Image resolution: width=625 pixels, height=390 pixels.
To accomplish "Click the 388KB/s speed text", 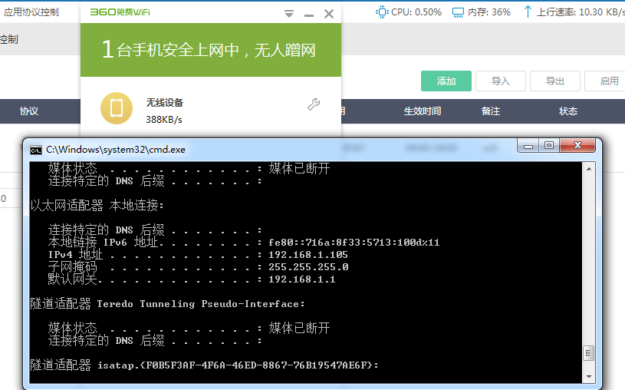I will pos(164,119).
